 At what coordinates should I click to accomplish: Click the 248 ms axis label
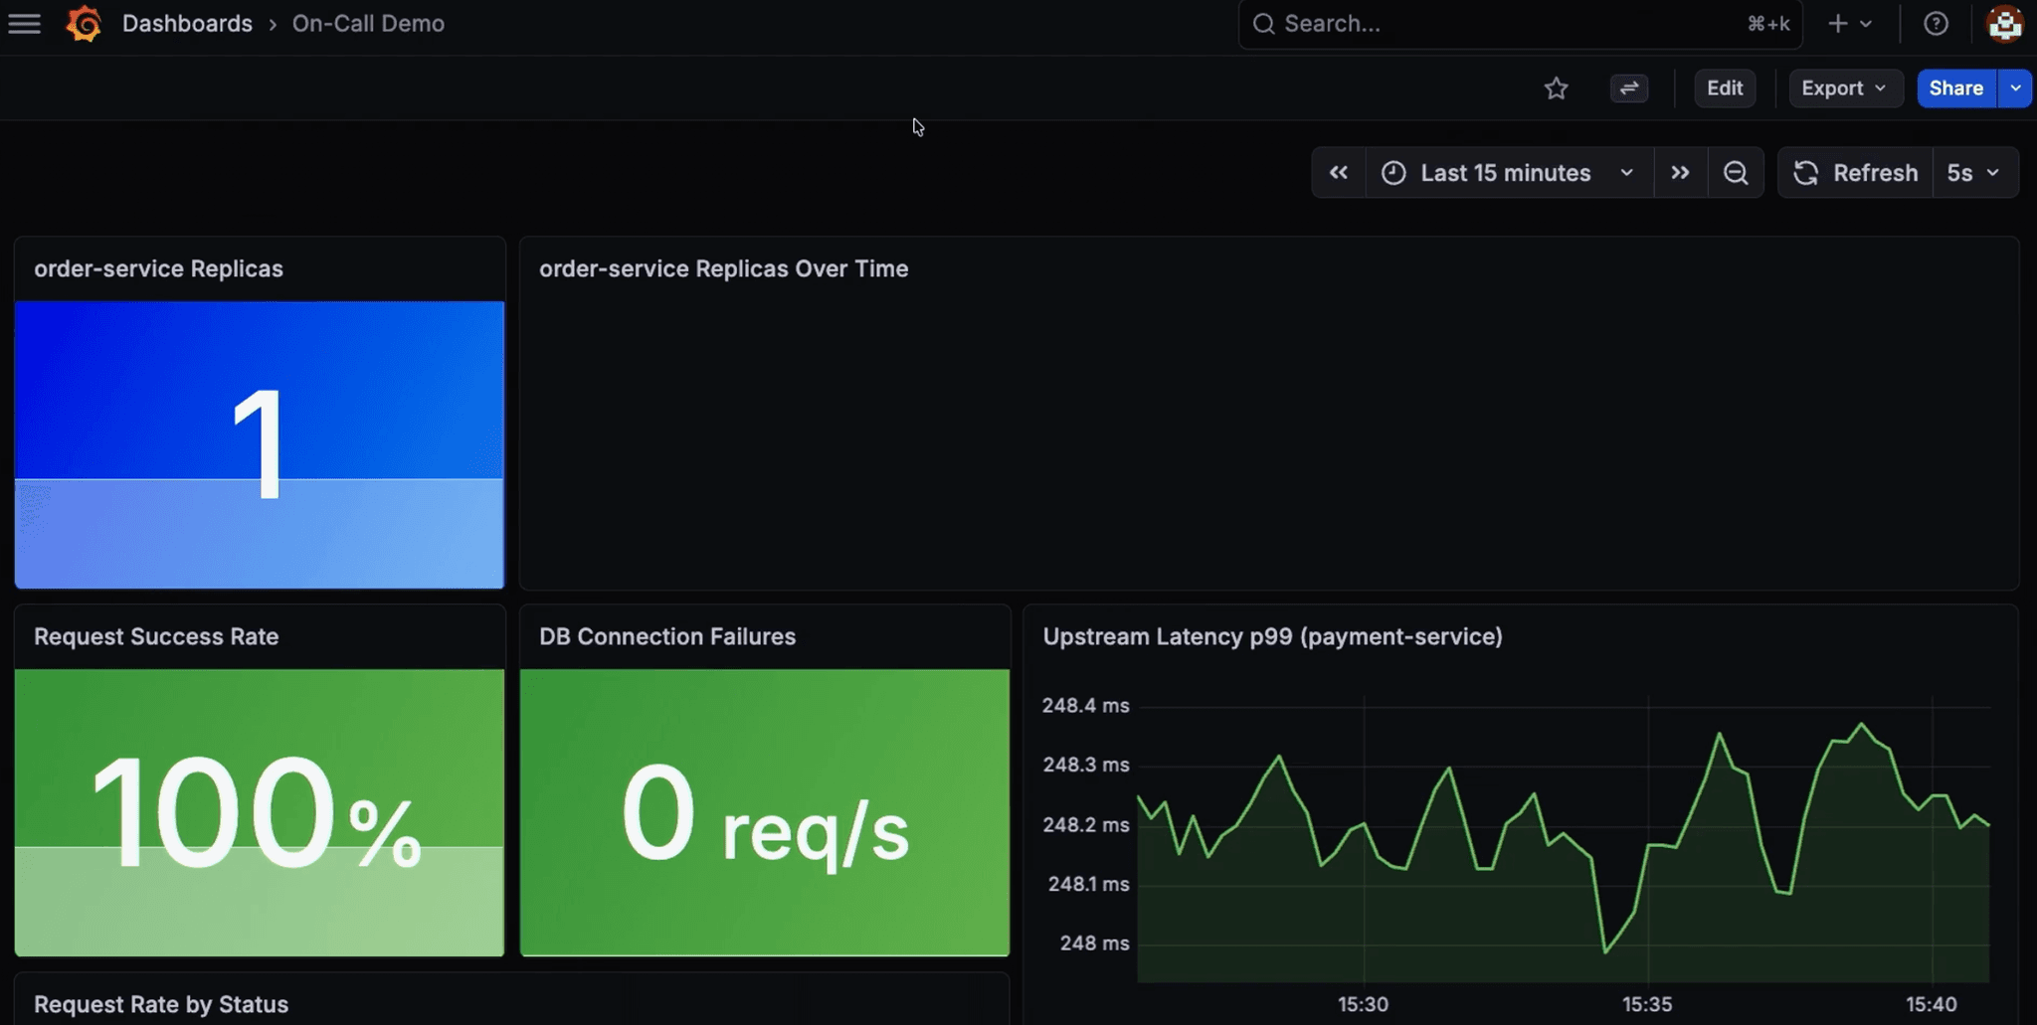click(1094, 943)
